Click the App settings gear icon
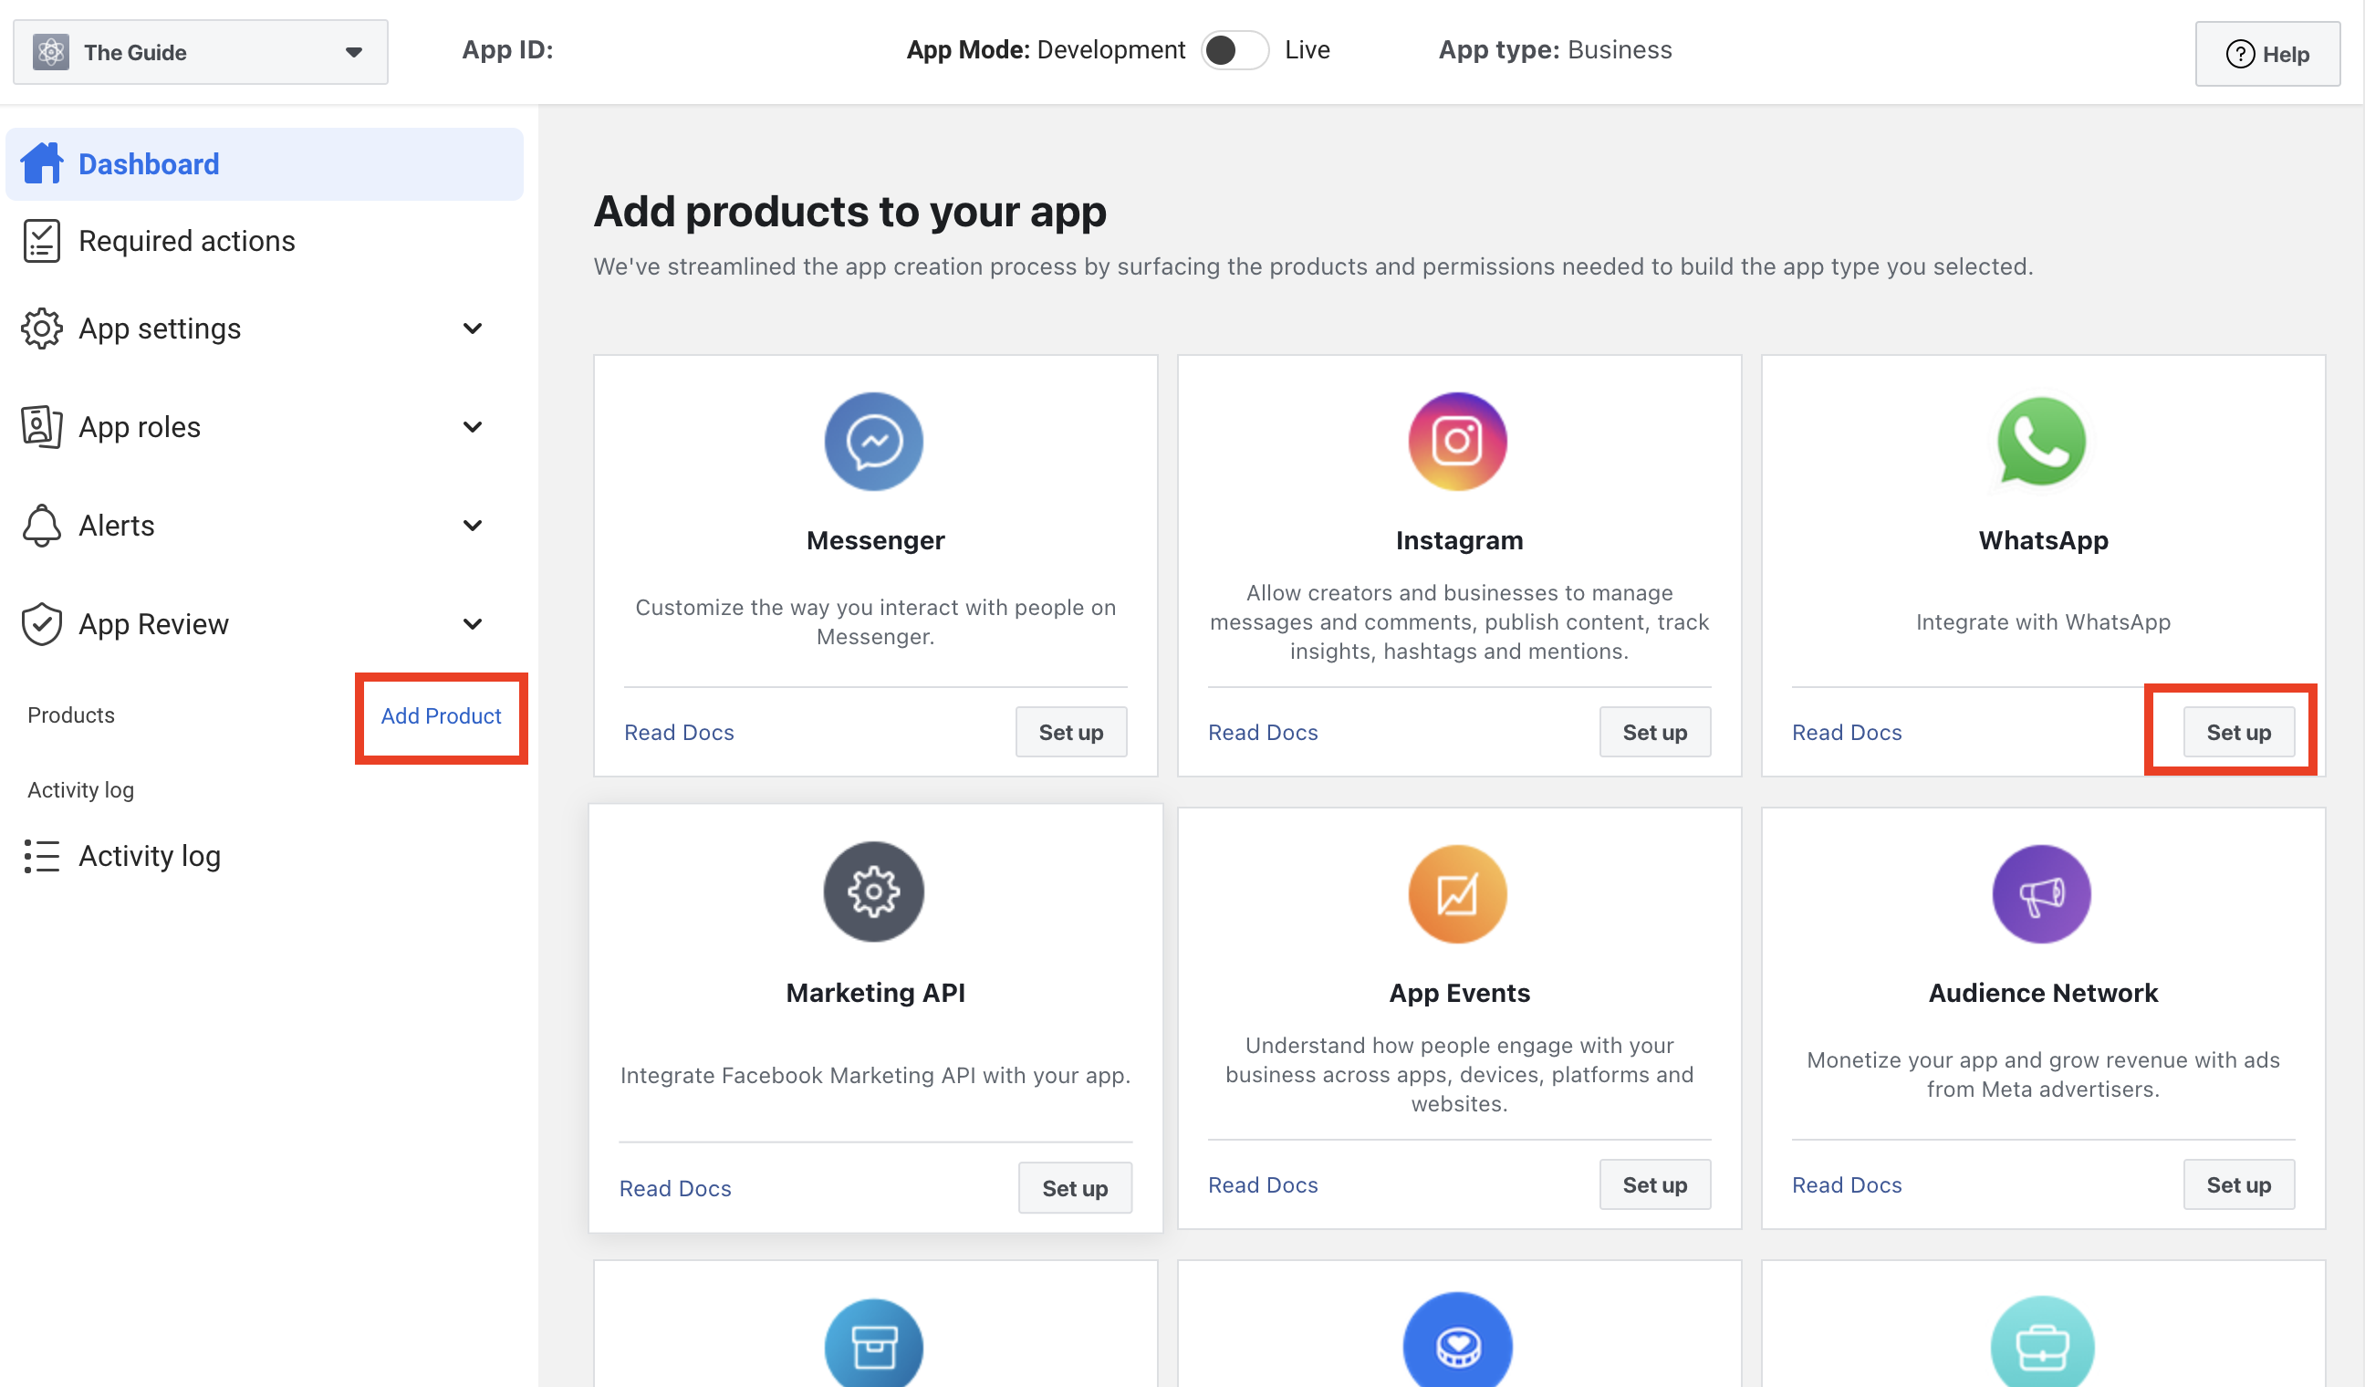Image resolution: width=2365 pixels, height=1387 pixels. coord(41,328)
